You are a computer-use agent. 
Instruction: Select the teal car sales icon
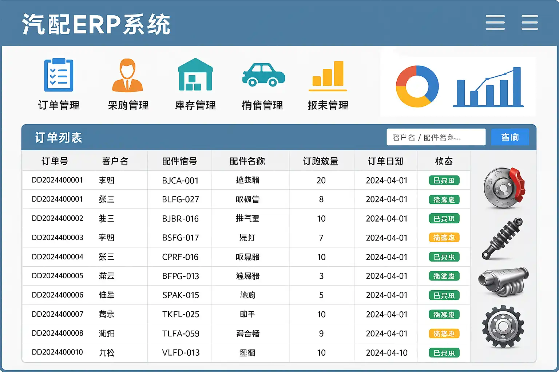tap(263, 75)
